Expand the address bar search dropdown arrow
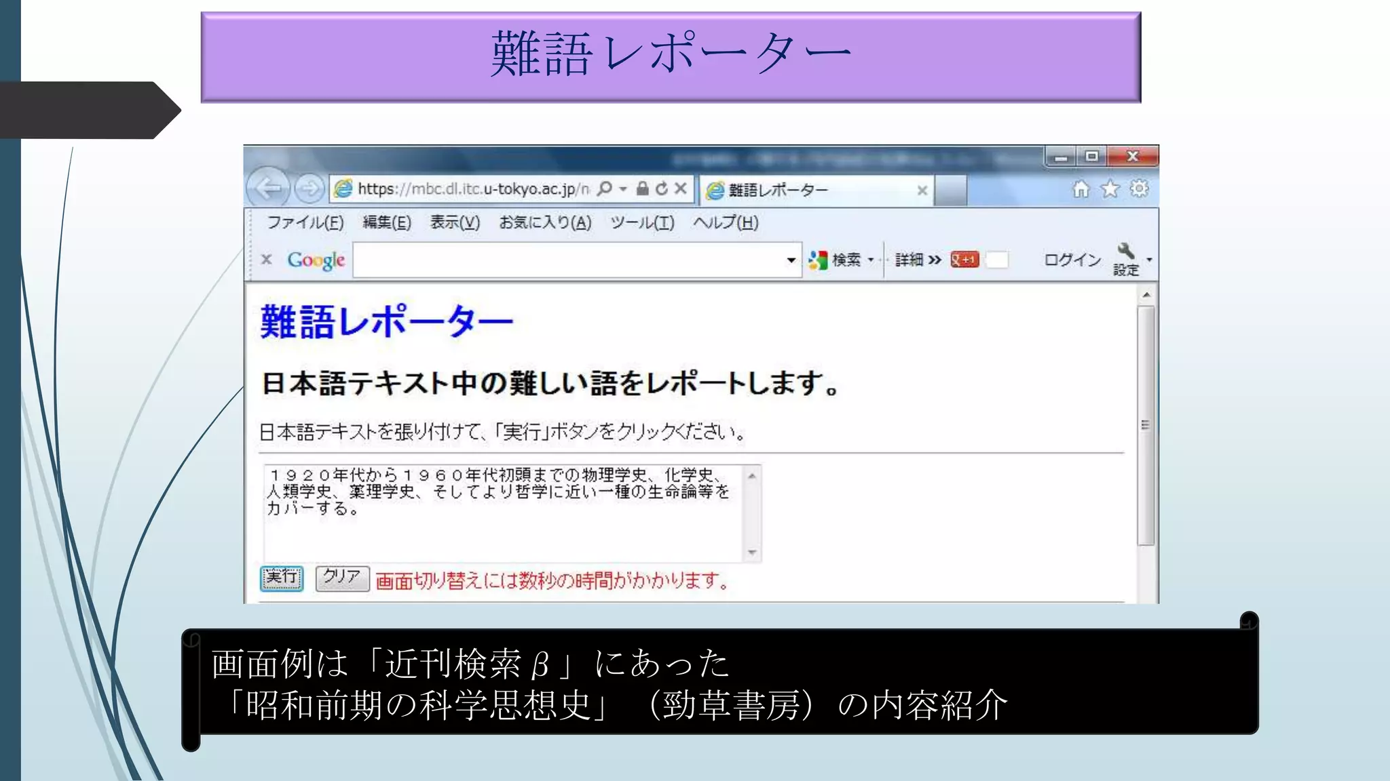The width and height of the screenshot is (1390, 781). tap(622, 188)
